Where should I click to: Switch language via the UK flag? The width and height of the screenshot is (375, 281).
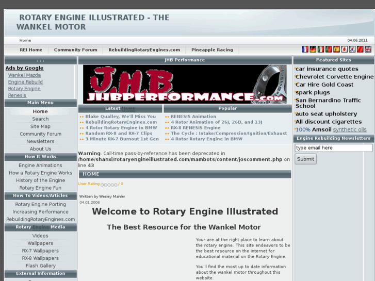click(x=368, y=49)
